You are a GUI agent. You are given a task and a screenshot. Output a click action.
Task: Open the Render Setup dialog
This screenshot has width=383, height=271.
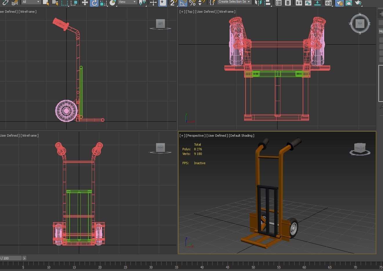339,3
